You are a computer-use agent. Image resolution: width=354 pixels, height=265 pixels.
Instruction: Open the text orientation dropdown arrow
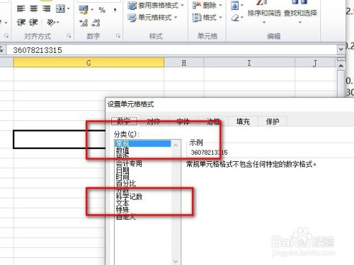(58, 23)
